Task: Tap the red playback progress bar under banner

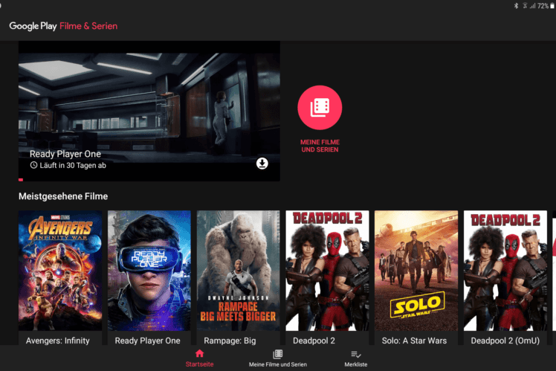Action: click(21, 180)
